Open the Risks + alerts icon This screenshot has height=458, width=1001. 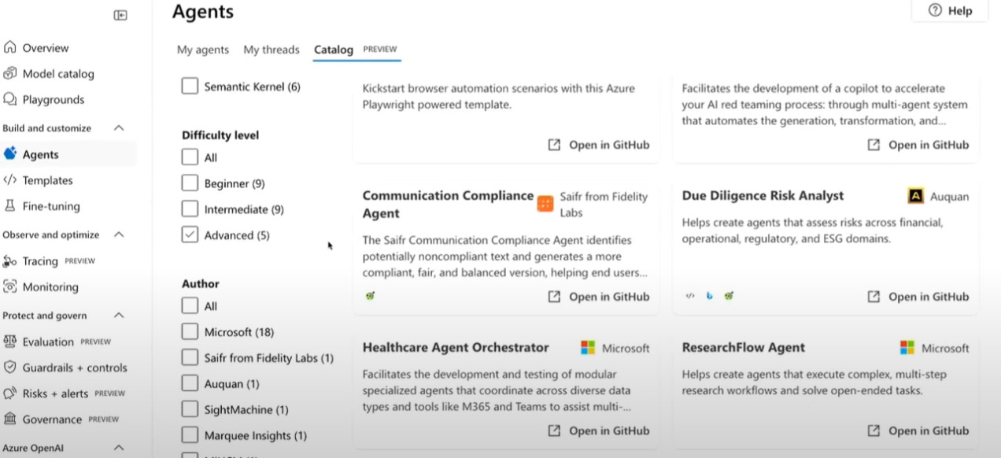click(10, 393)
